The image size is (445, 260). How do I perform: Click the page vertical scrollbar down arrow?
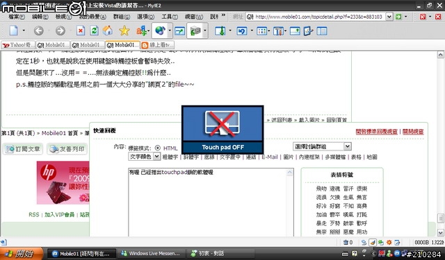click(440, 232)
